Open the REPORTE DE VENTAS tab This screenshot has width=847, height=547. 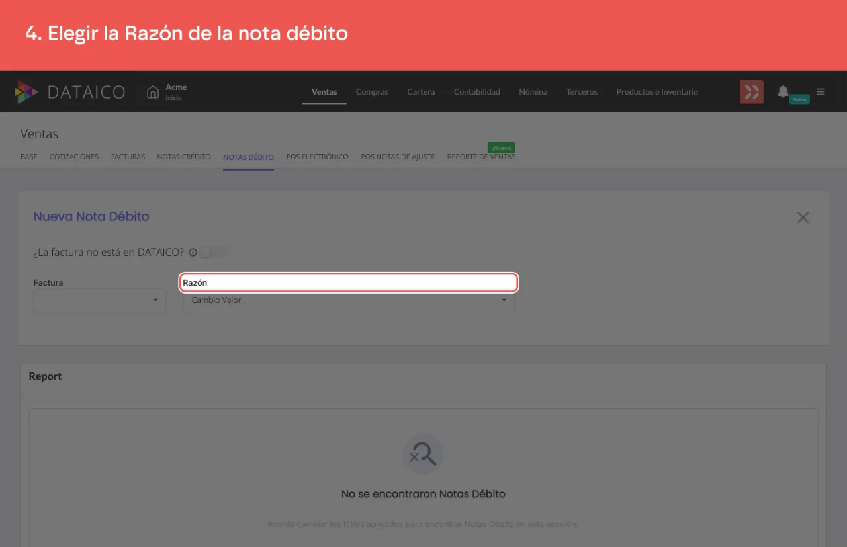click(481, 157)
